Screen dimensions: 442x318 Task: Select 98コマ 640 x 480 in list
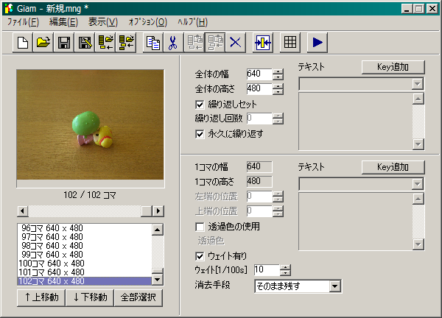[x=85, y=246]
